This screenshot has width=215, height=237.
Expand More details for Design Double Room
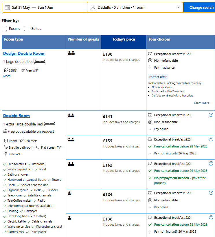pos(7,76)
